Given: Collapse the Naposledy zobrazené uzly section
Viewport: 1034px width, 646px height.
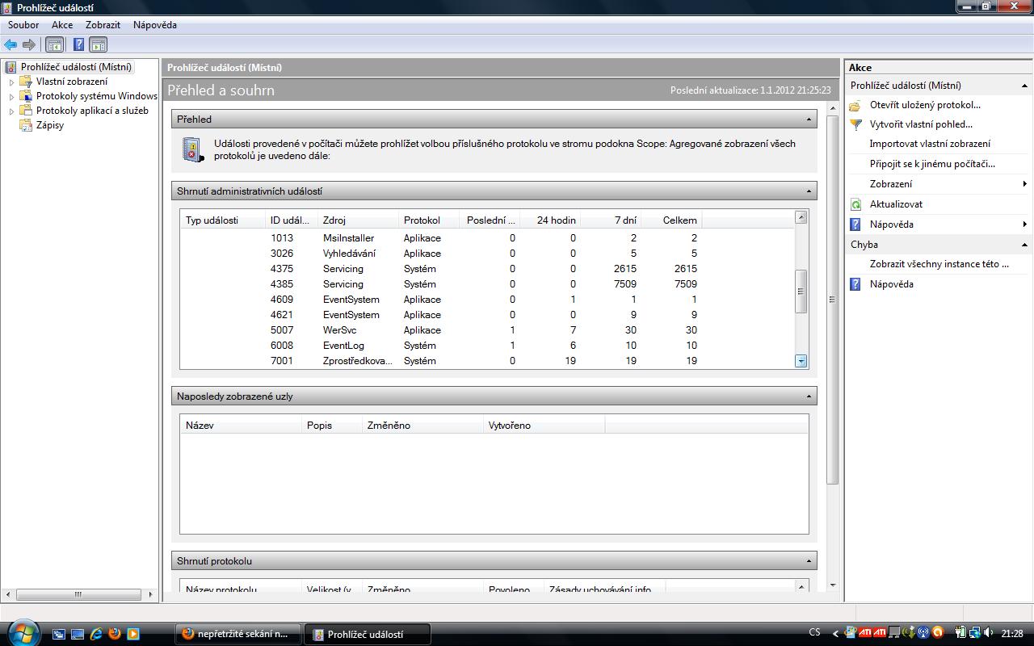Looking at the screenshot, I should 809,396.
